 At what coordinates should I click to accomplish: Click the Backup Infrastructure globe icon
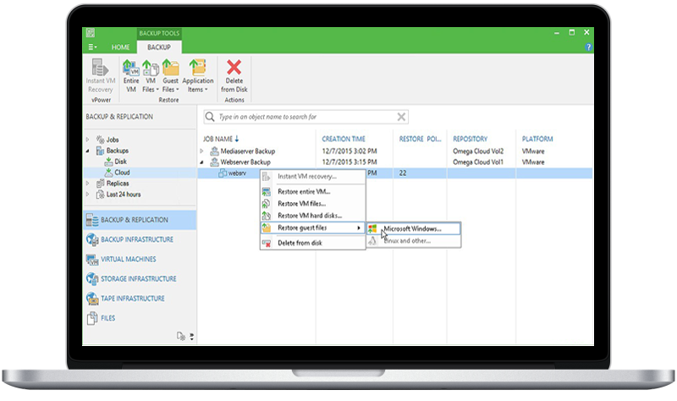[92, 239]
